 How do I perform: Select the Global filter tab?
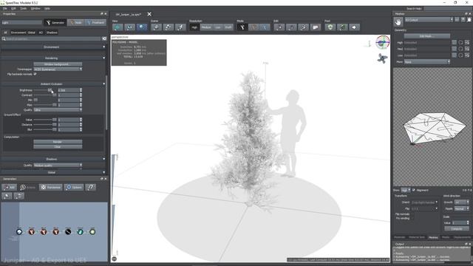point(32,33)
